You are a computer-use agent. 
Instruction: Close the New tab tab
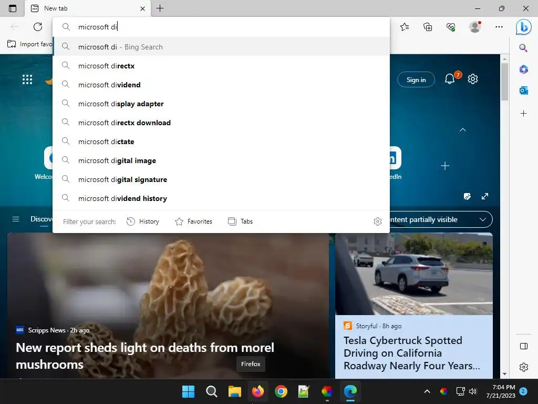(142, 8)
